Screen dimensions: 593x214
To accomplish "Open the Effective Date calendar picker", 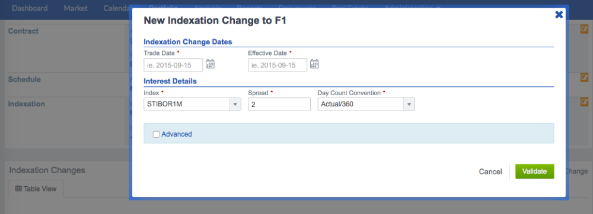I will pos(314,64).
